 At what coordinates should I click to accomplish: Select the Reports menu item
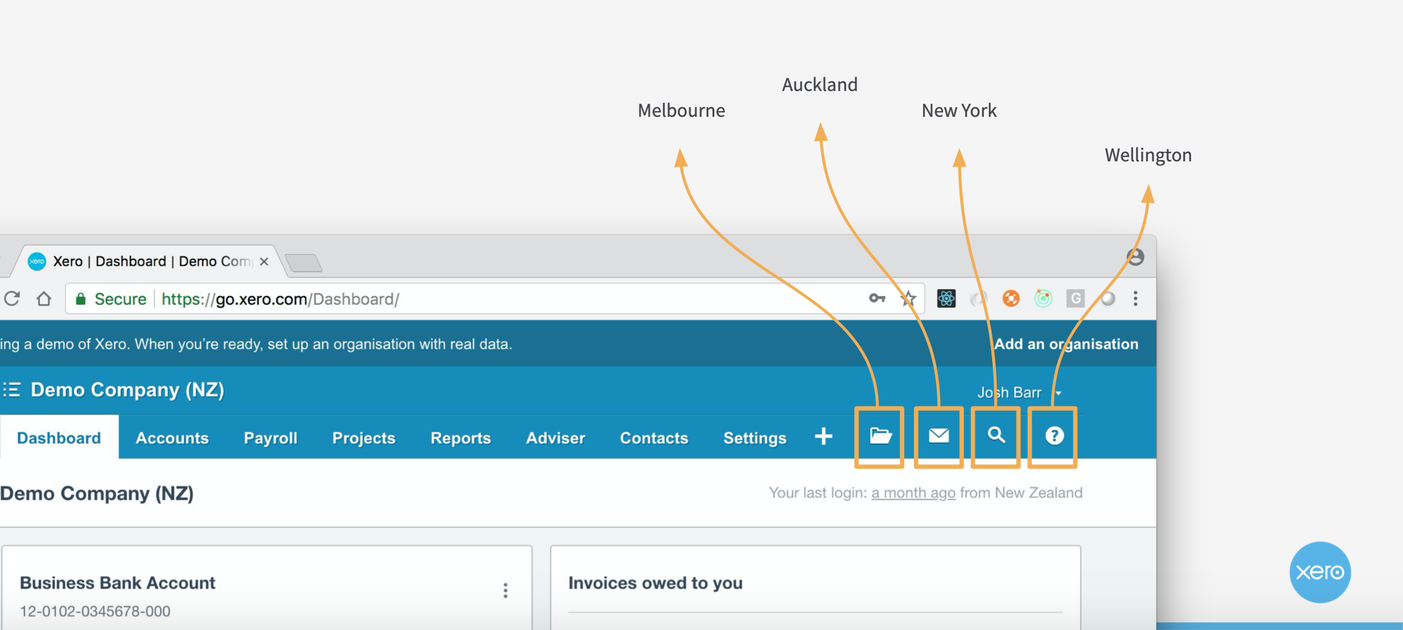pos(460,438)
